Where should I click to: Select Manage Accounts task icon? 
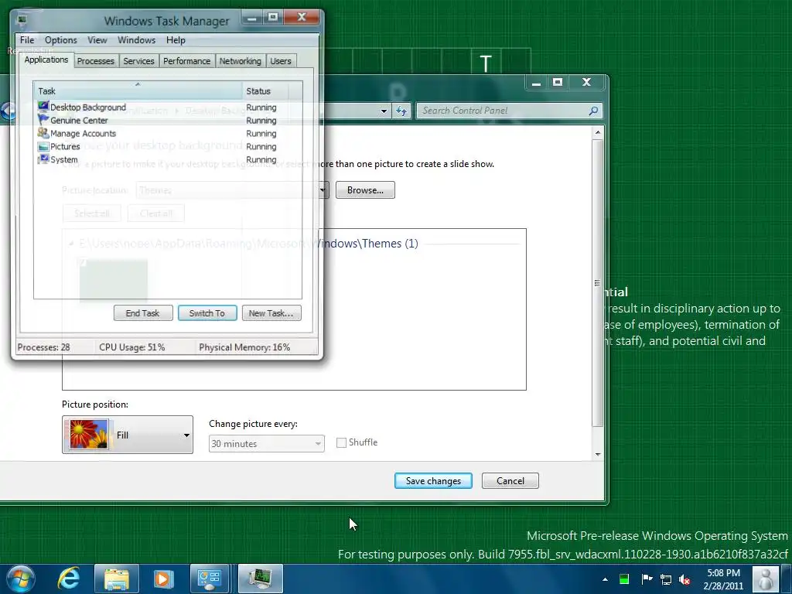coord(43,133)
